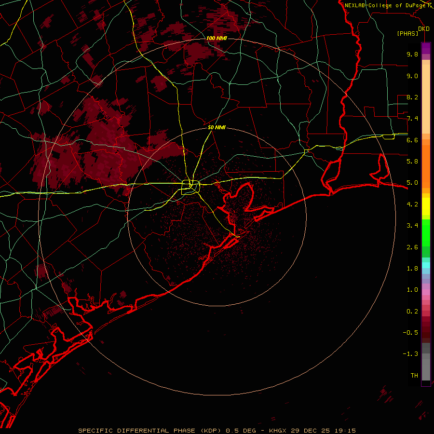Click the -1.3 scale label

coord(410,354)
